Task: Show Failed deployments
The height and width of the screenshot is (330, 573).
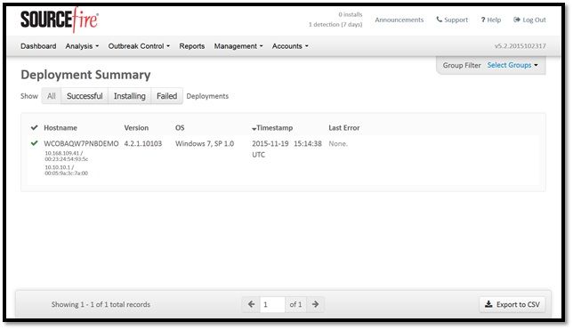Action: (x=166, y=96)
